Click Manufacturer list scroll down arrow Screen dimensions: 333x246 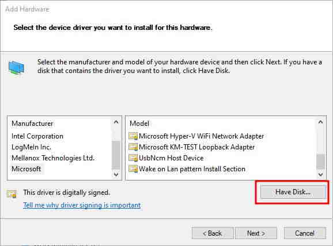116,174
